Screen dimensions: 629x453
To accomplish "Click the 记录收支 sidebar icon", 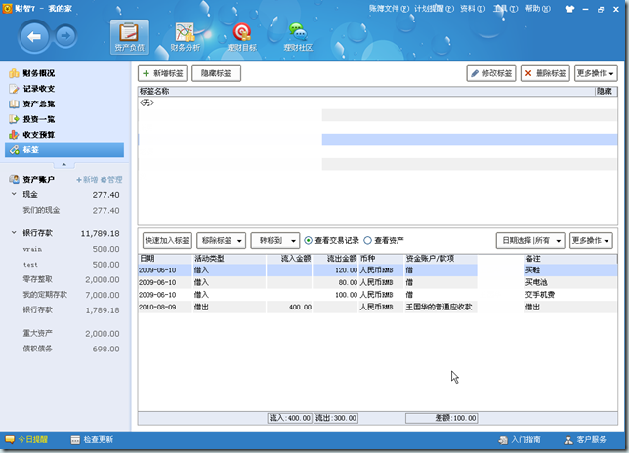I will tap(14, 89).
